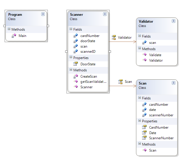
Task: Select the Date property name in Scan
Action: pyautogui.click(x=153, y=133)
